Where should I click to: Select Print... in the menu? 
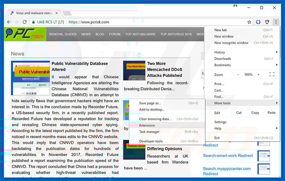pyautogui.click(x=242, y=84)
